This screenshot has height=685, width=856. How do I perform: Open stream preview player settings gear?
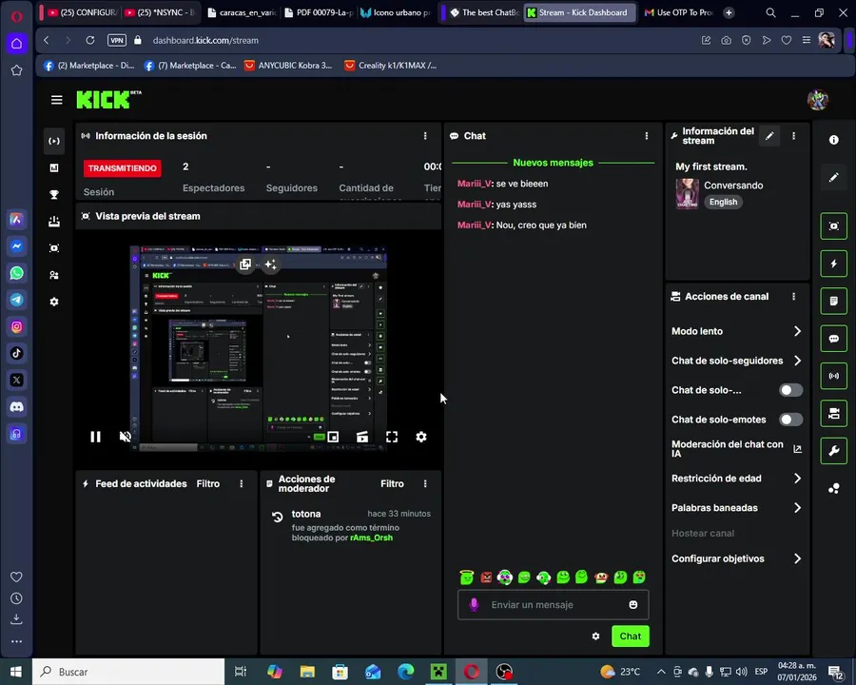coord(421,437)
